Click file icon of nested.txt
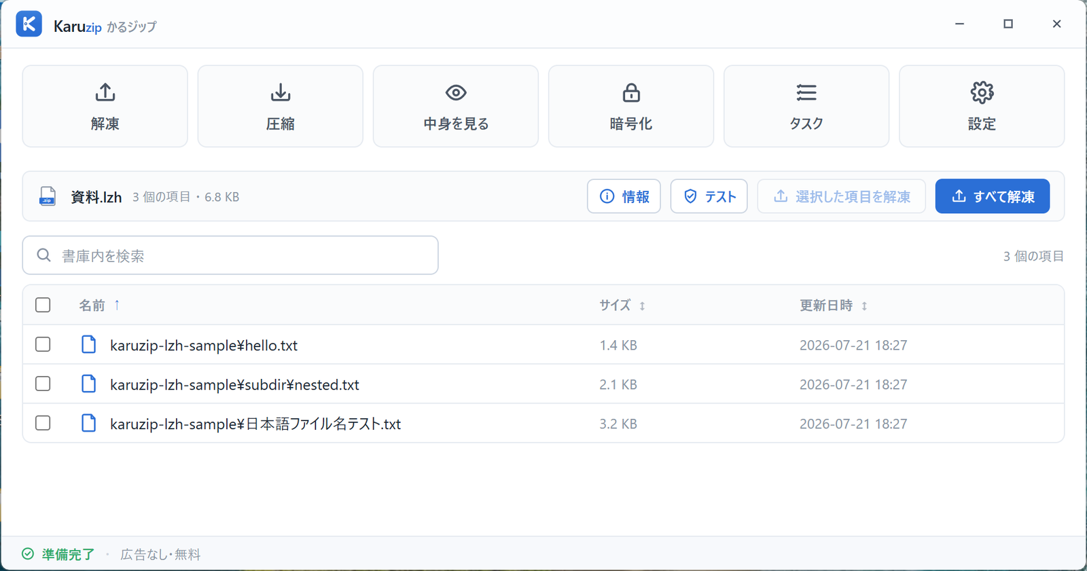Screen dimensions: 1087x571 (89, 384)
